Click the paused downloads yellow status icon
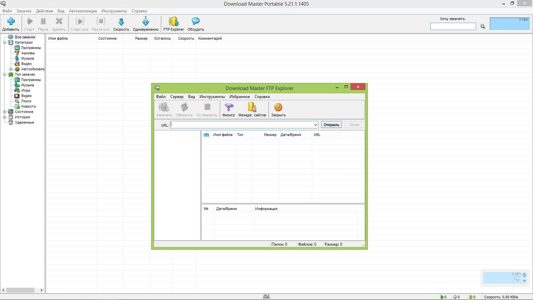Screen dimensions: 533x300 point(471,297)
